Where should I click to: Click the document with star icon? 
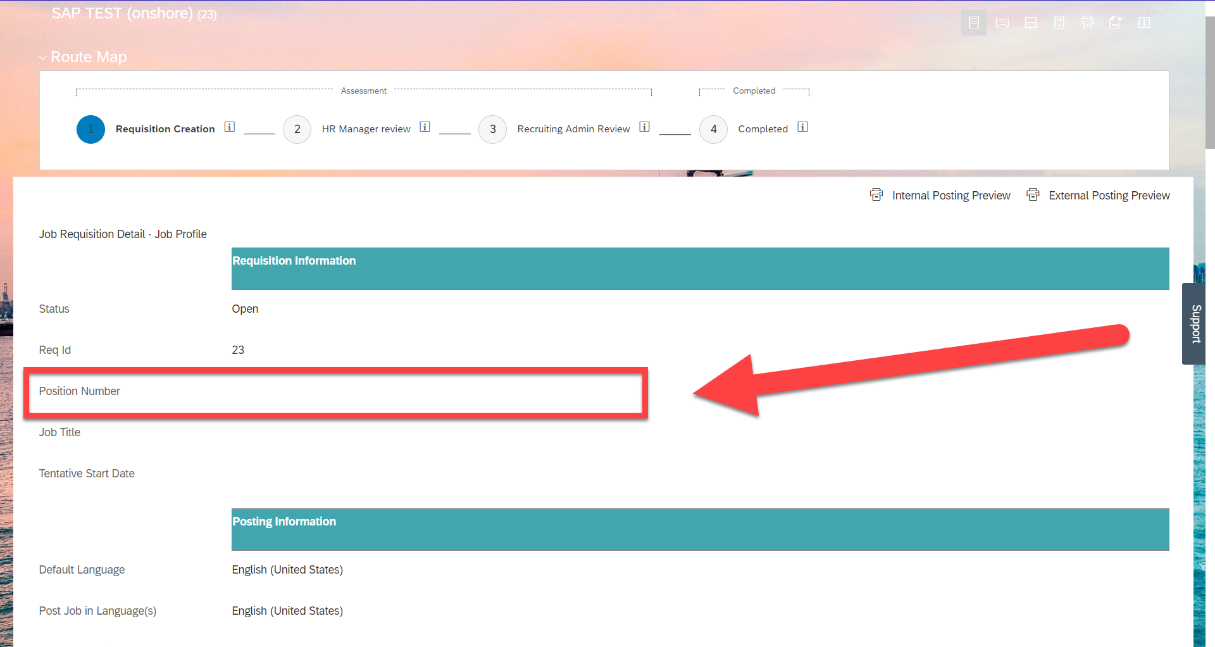1116,23
